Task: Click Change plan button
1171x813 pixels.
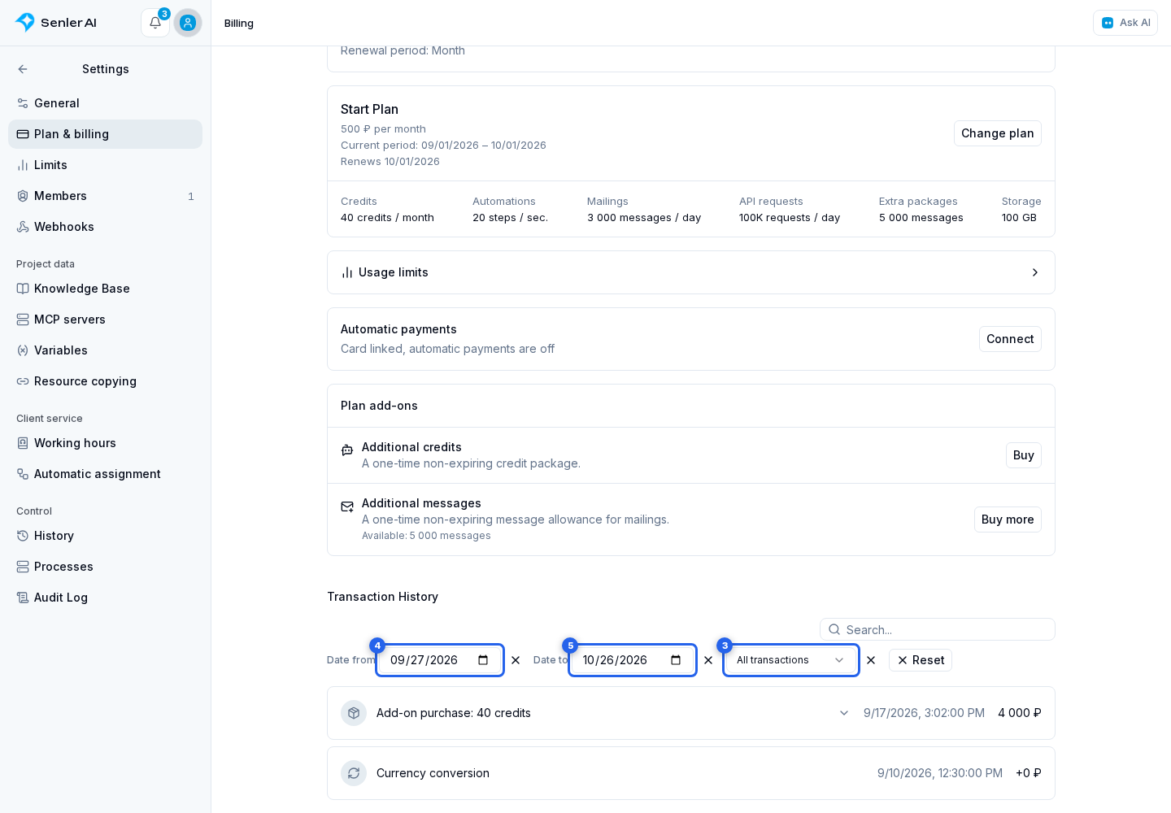Action: 997,133
